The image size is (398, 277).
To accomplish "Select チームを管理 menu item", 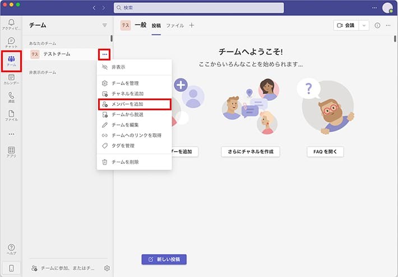I will pos(135,83).
